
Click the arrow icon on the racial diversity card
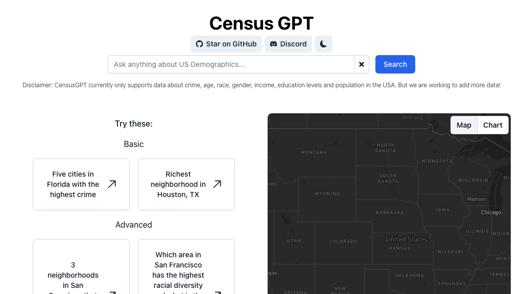click(217, 292)
